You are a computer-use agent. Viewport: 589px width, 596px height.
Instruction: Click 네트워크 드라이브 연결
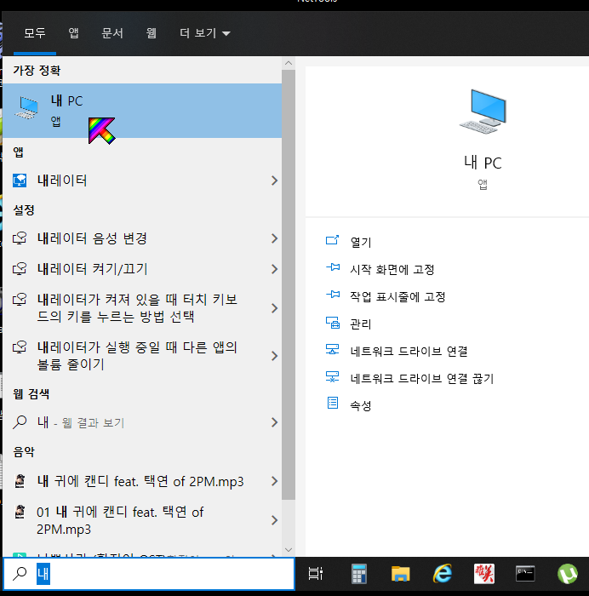click(409, 351)
